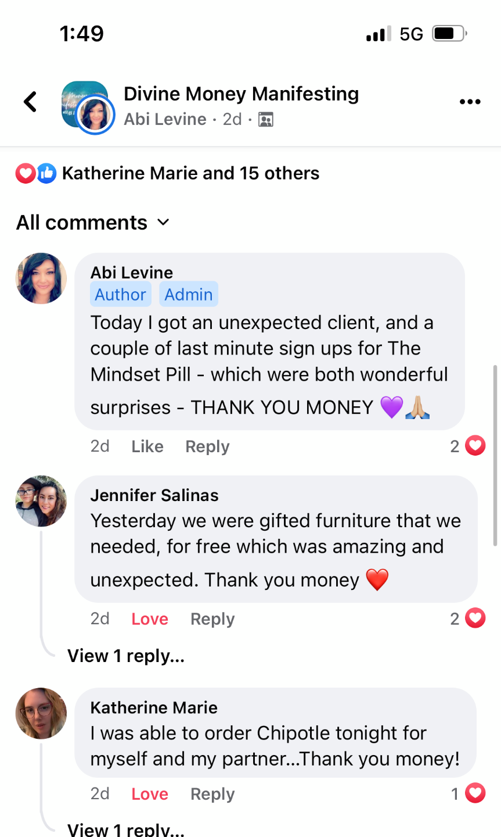
Task: Tap the Author badge on Abi's comment
Action: [x=120, y=295]
